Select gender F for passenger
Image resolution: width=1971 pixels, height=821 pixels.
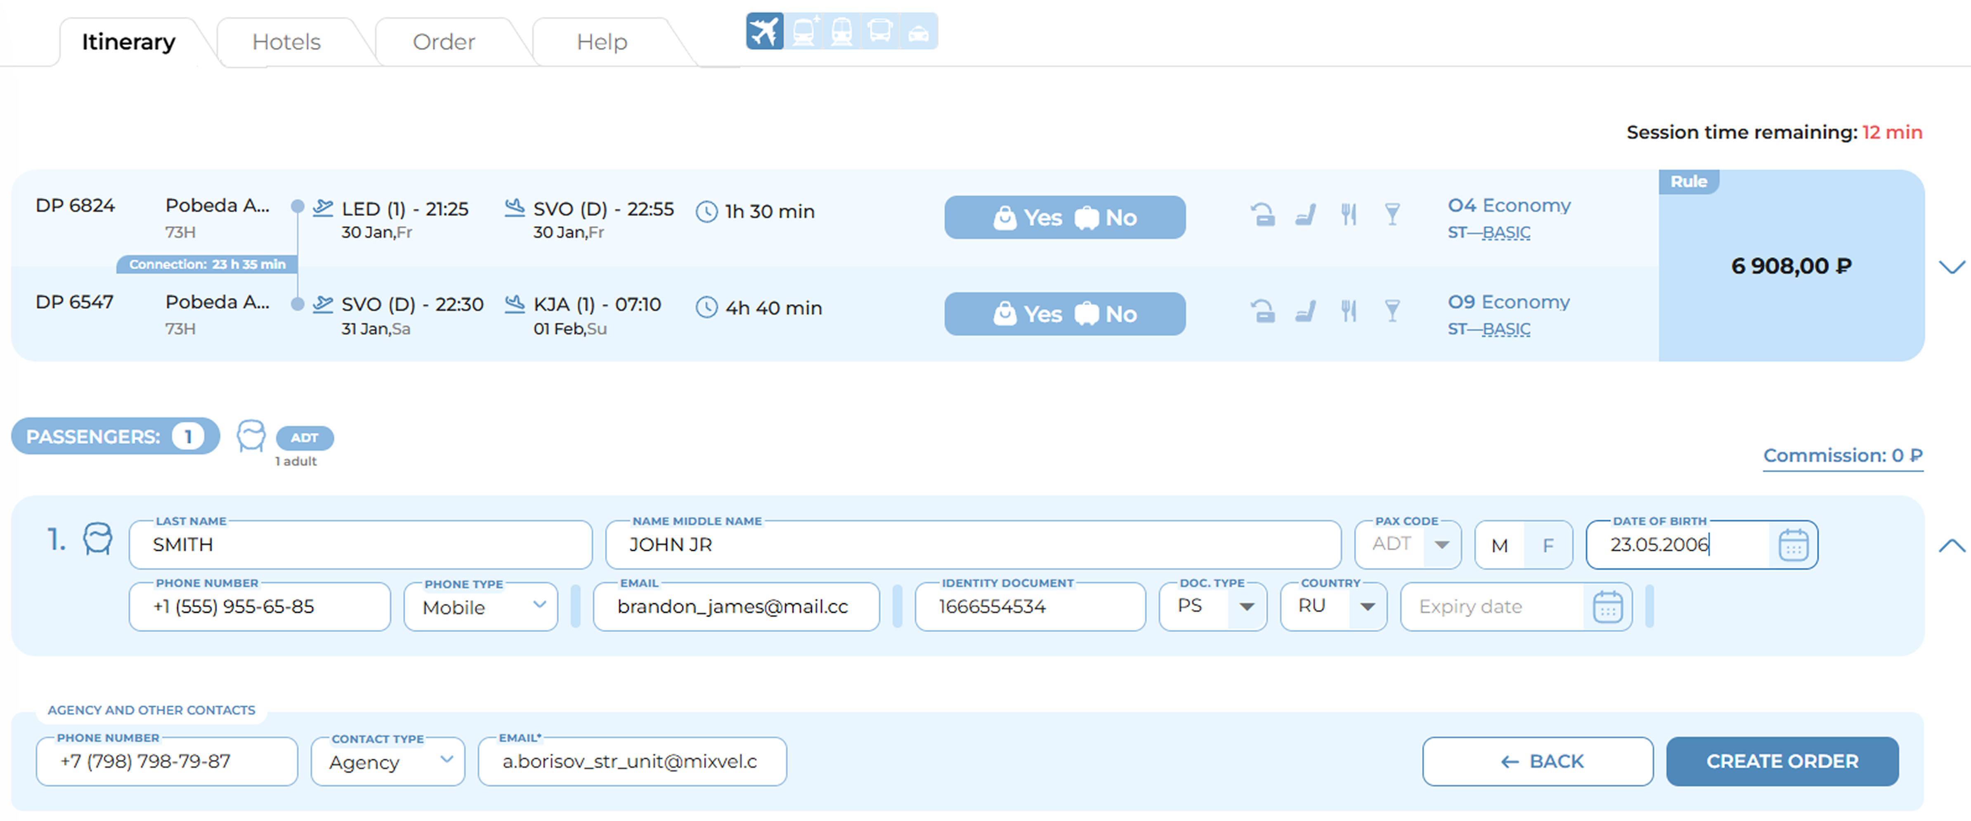[x=1548, y=545]
